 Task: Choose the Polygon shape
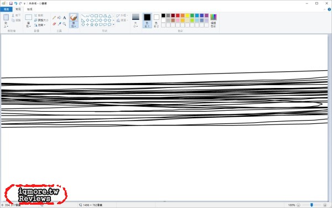(x=105, y=16)
